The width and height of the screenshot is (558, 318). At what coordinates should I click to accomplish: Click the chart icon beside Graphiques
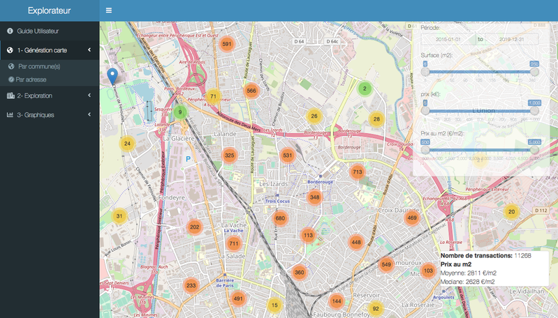click(x=10, y=115)
